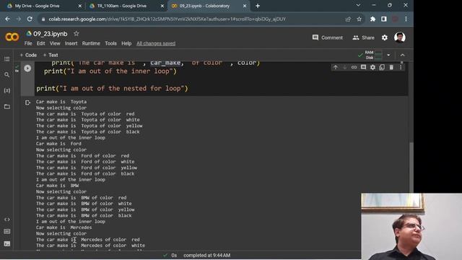This screenshot has height=260, width=462.
Task: Add a new Text cell
Action: click(51, 55)
